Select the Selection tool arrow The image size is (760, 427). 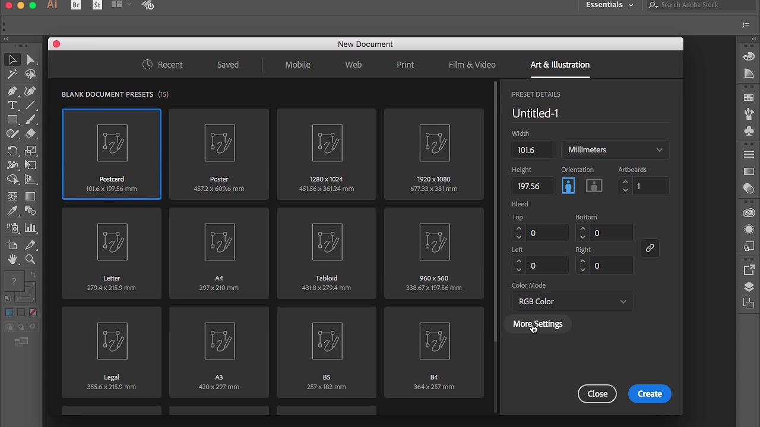pyautogui.click(x=12, y=59)
